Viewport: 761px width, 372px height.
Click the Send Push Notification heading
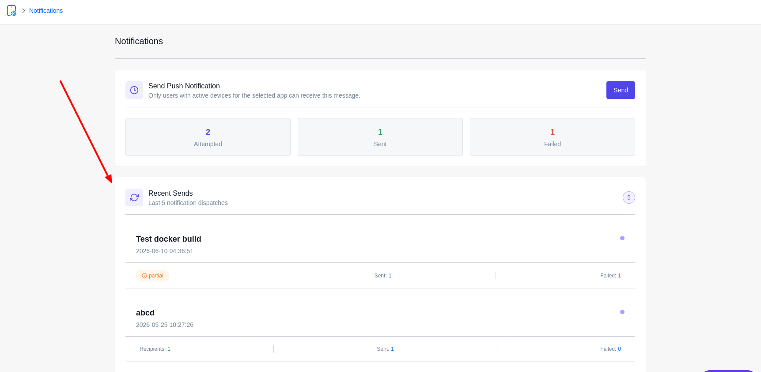click(x=184, y=86)
